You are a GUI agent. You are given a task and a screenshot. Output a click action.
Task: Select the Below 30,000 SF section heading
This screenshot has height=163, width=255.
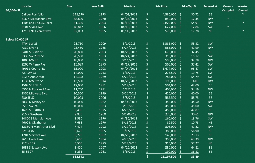pyautogui.click(x=17, y=40)
